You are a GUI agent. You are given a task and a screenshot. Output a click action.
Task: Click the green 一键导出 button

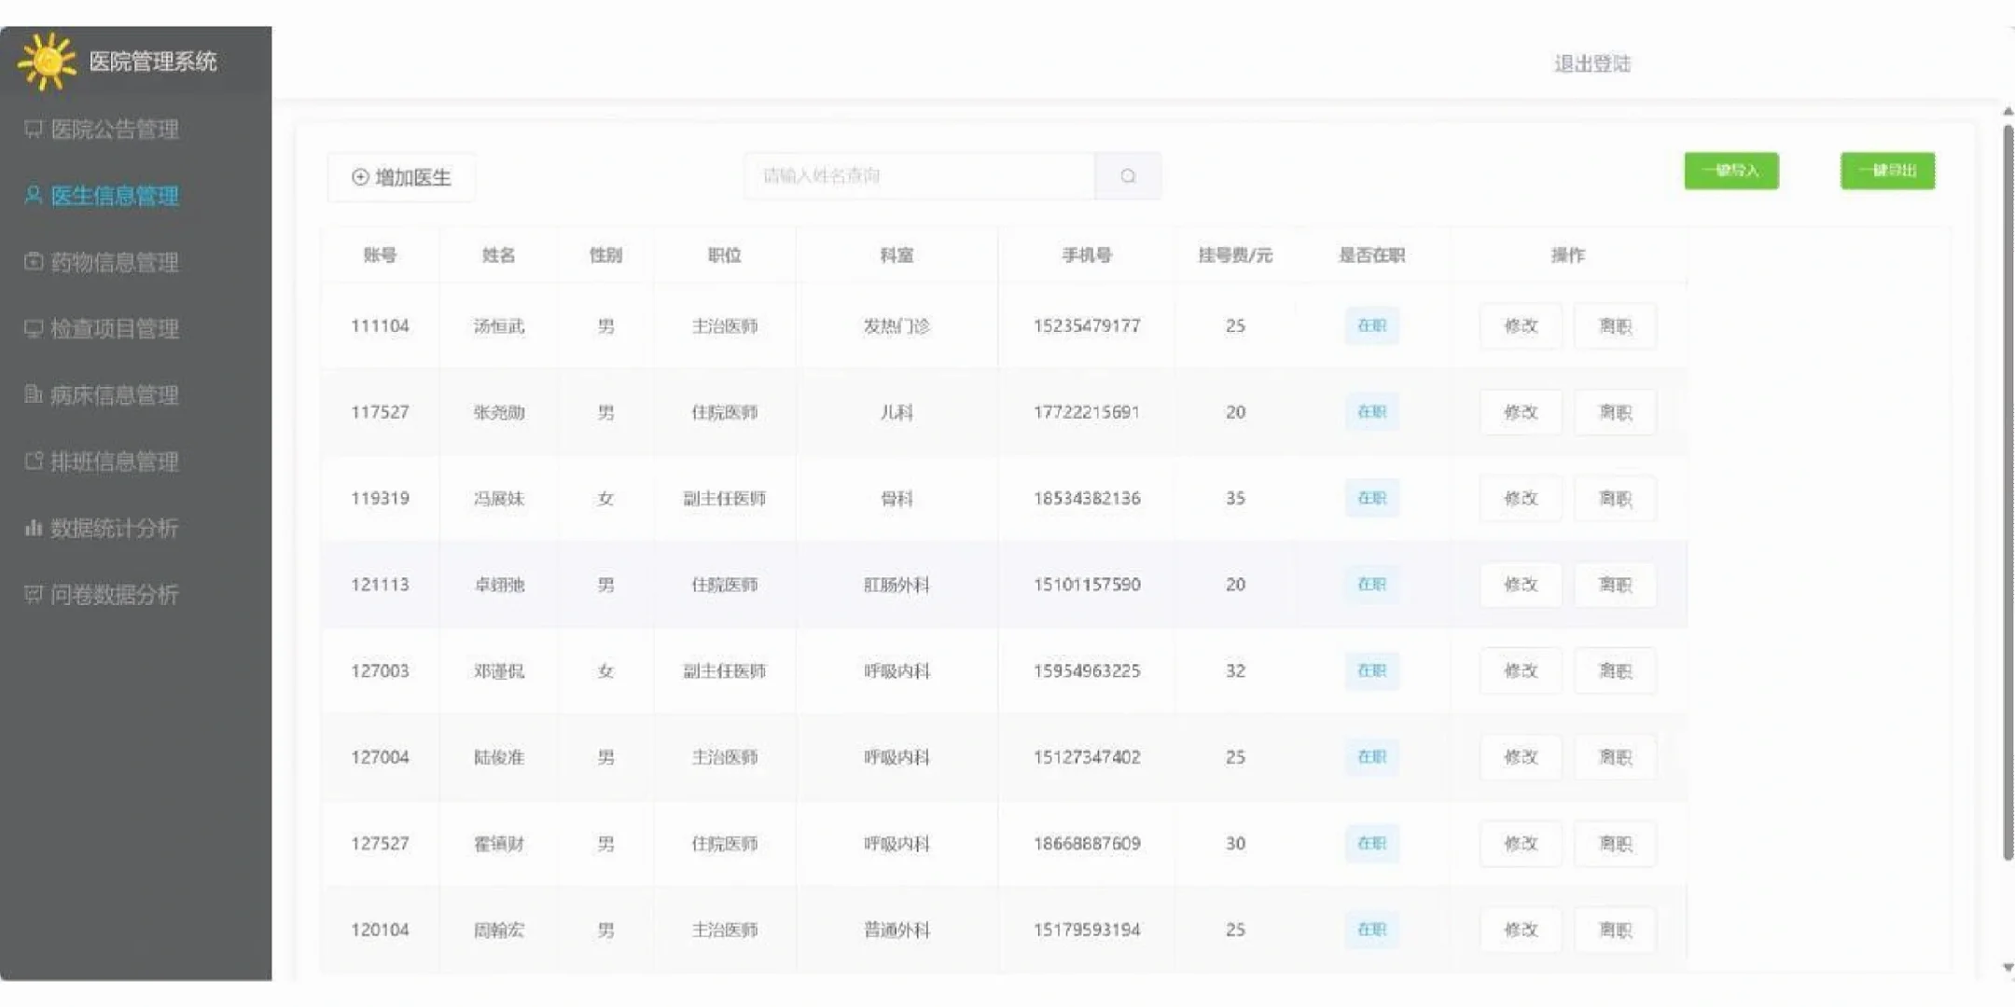1886,171
